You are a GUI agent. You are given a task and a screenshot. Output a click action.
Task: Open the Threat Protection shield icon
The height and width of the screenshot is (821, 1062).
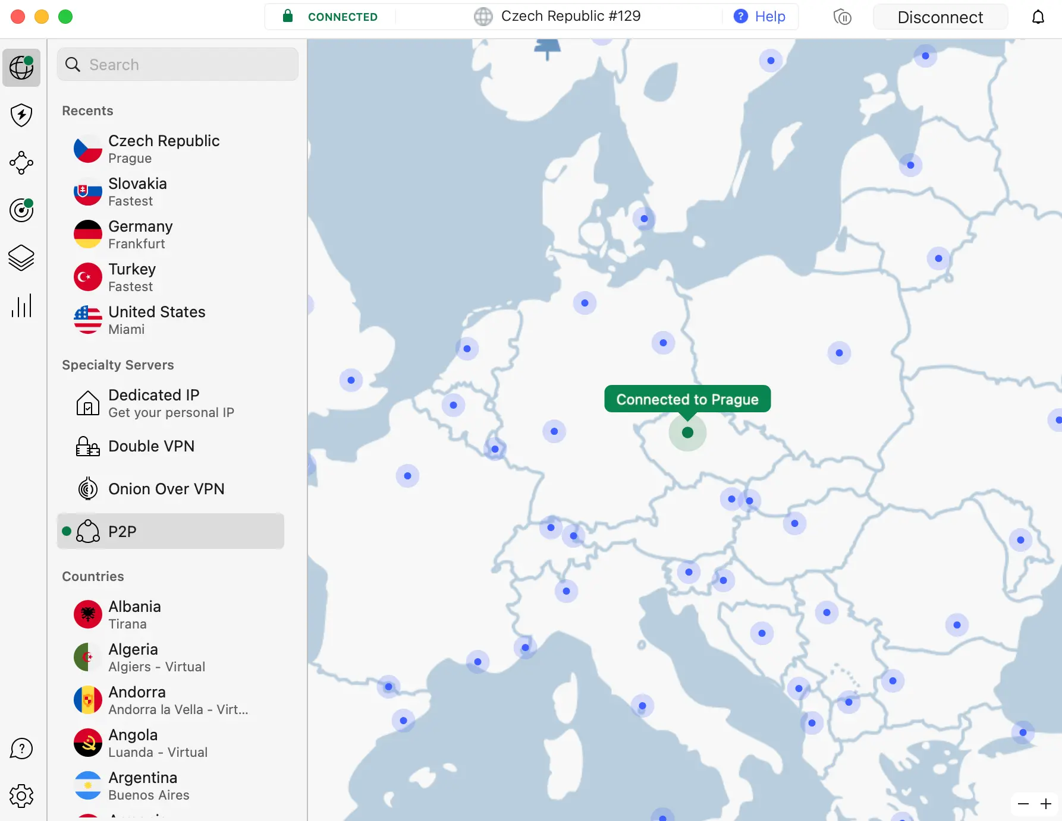tap(21, 115)
